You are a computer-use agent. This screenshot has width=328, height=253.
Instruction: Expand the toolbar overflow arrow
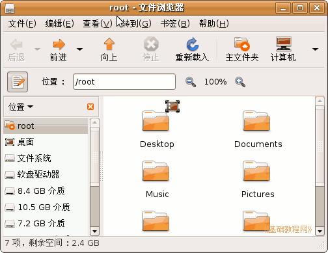point(315,49)
